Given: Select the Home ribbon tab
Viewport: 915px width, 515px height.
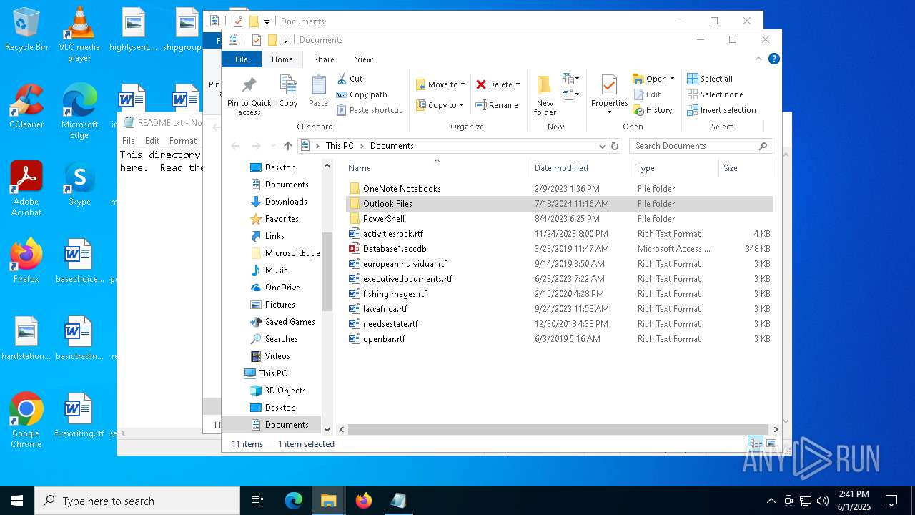Looking at the screenshot, I should (282, 59).
